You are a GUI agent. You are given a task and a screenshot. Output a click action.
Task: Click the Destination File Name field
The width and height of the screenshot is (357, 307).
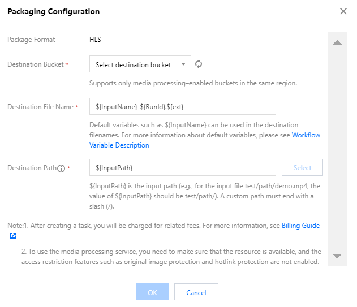point(182,106)
